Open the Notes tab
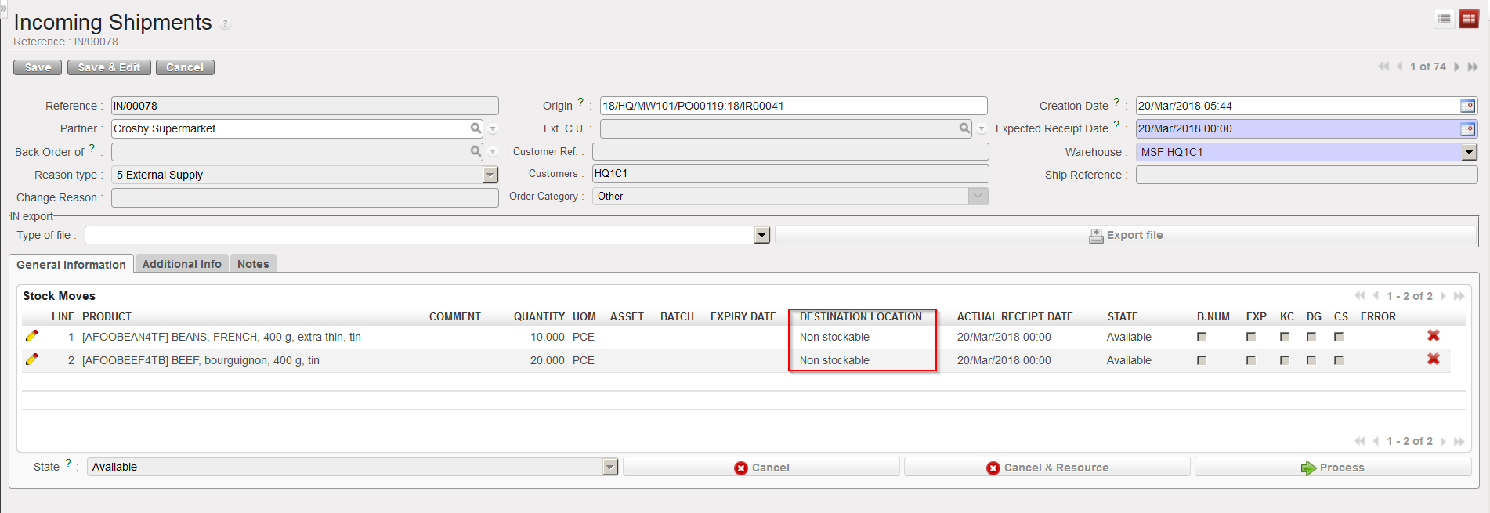Viewport: 1490px width, 513px height. click(x=253, y=264)
